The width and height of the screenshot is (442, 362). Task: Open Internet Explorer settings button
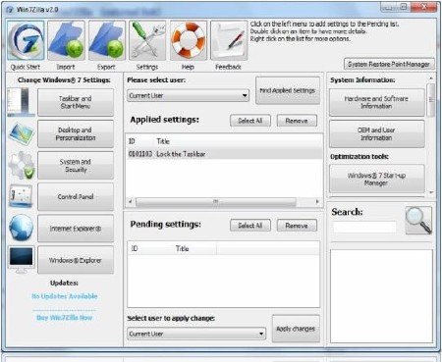click(x=76, y=229)
